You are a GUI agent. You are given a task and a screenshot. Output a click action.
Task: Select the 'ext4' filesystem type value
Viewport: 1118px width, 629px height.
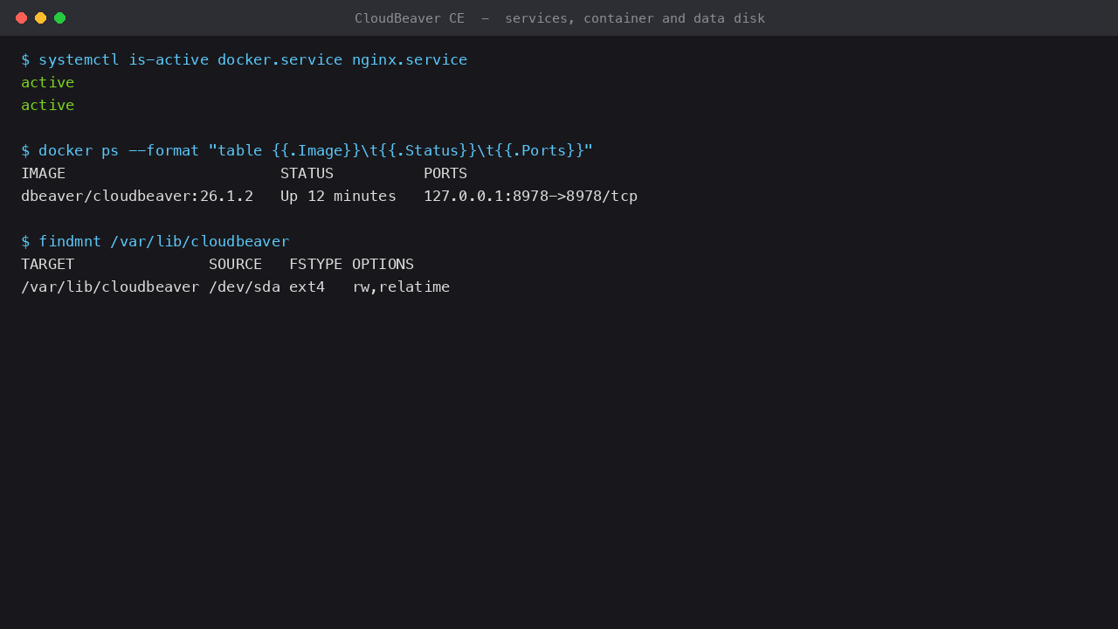click(x=307, y=287)
